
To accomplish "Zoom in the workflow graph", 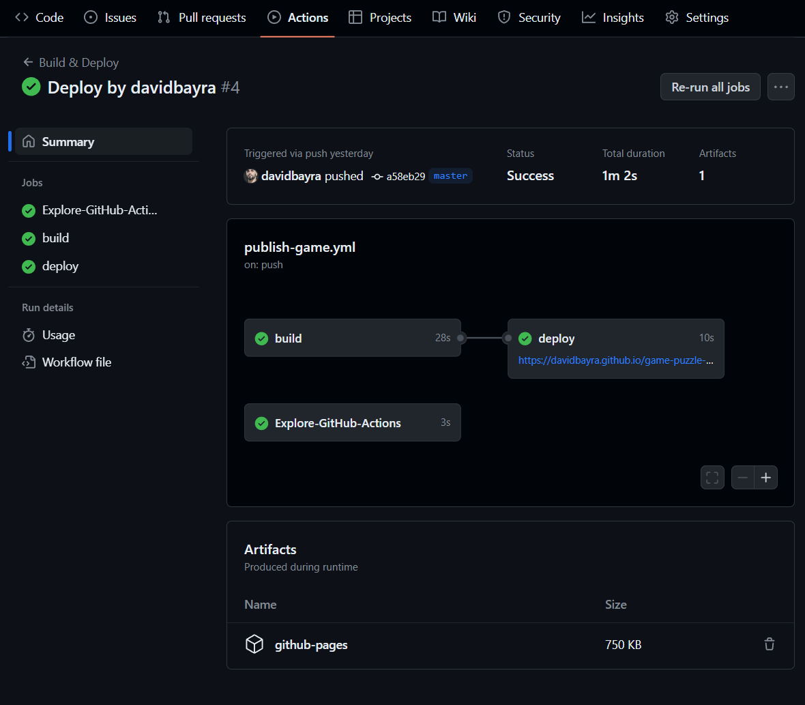I will [766, 478].
